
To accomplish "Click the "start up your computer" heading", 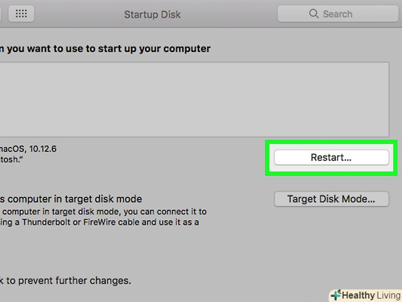I will [x=105, y=49].
